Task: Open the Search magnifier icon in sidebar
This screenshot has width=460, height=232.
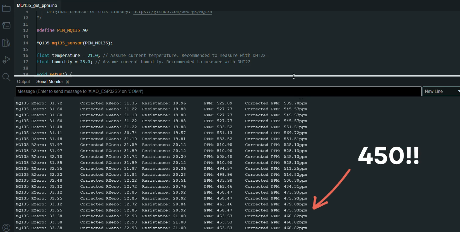Action: click(6, 77)
